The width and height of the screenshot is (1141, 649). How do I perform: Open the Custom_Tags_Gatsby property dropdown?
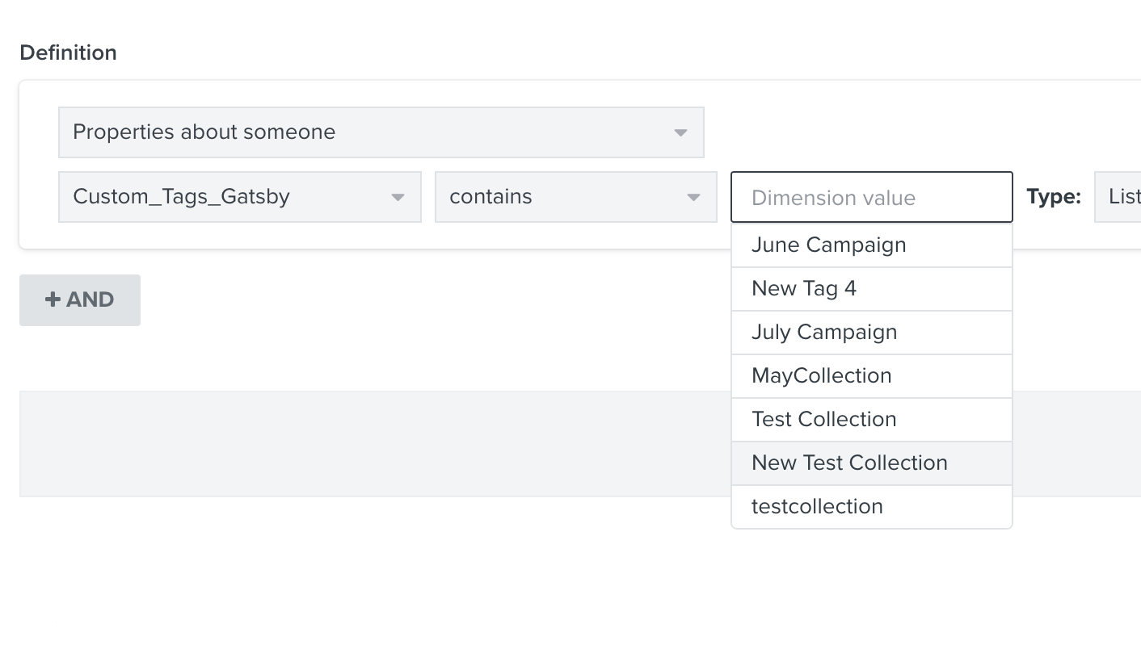point(240,197)
